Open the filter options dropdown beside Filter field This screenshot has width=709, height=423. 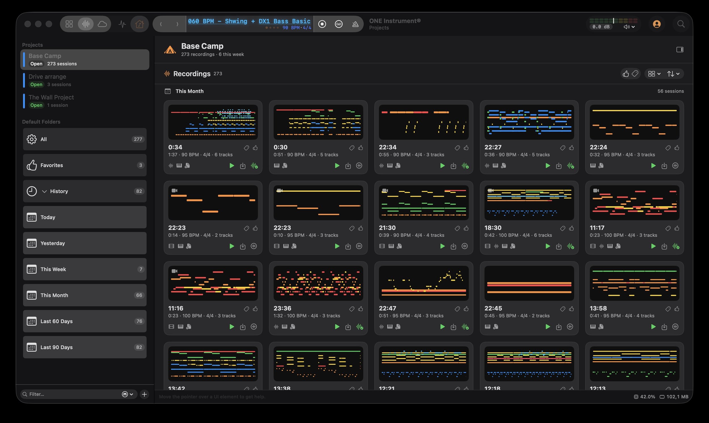[127, 394]
